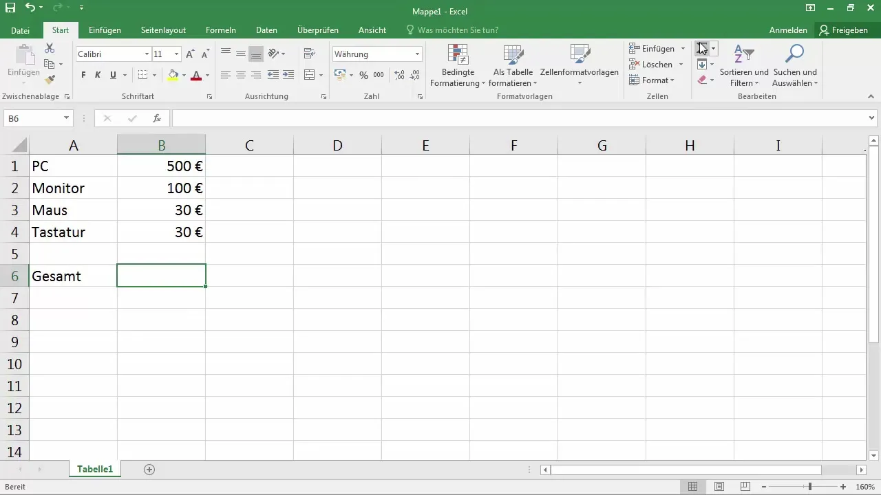Apply the red font color A
Screen dimensions: 881x495
pyautogui.click(x=196, y=75)
